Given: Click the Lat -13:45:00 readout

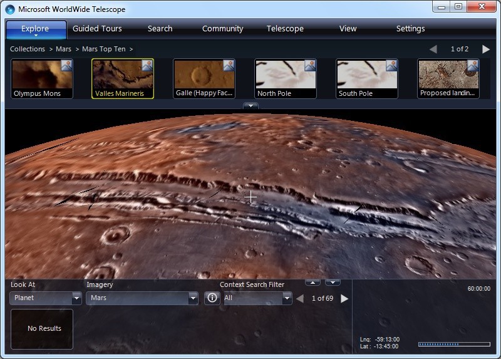Looking at the screenshot, I should coord(379,346).
